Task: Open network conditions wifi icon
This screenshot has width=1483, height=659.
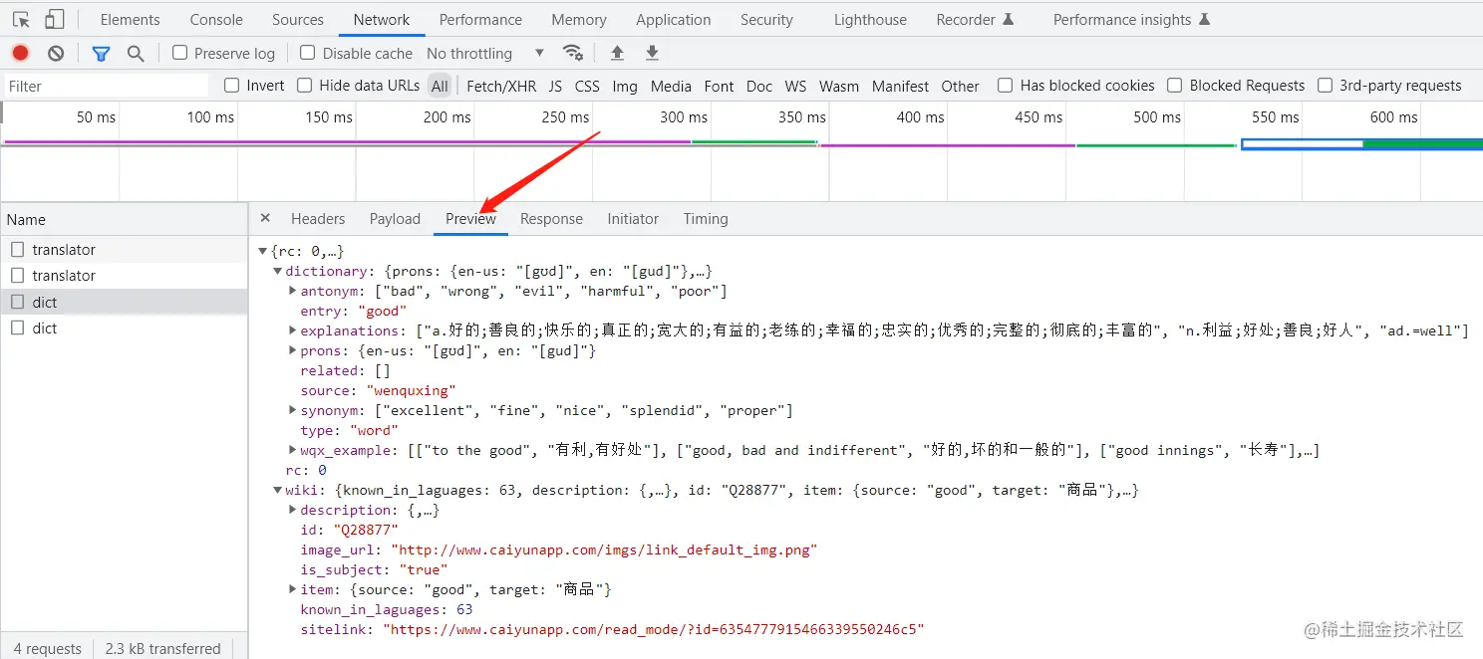Action: point(572,53)
